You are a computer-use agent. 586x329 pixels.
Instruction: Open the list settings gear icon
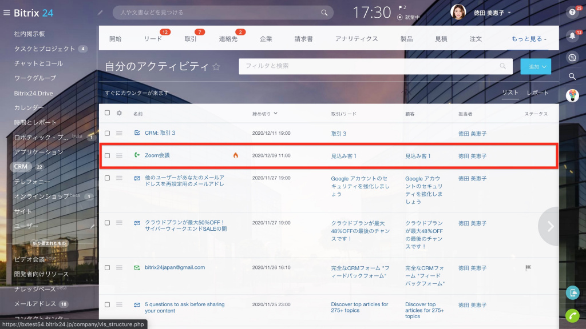click(x=119, y=113)
